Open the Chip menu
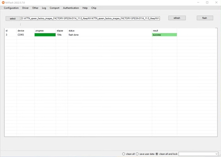Screen dimensions: 221x157 coord(94,8)
